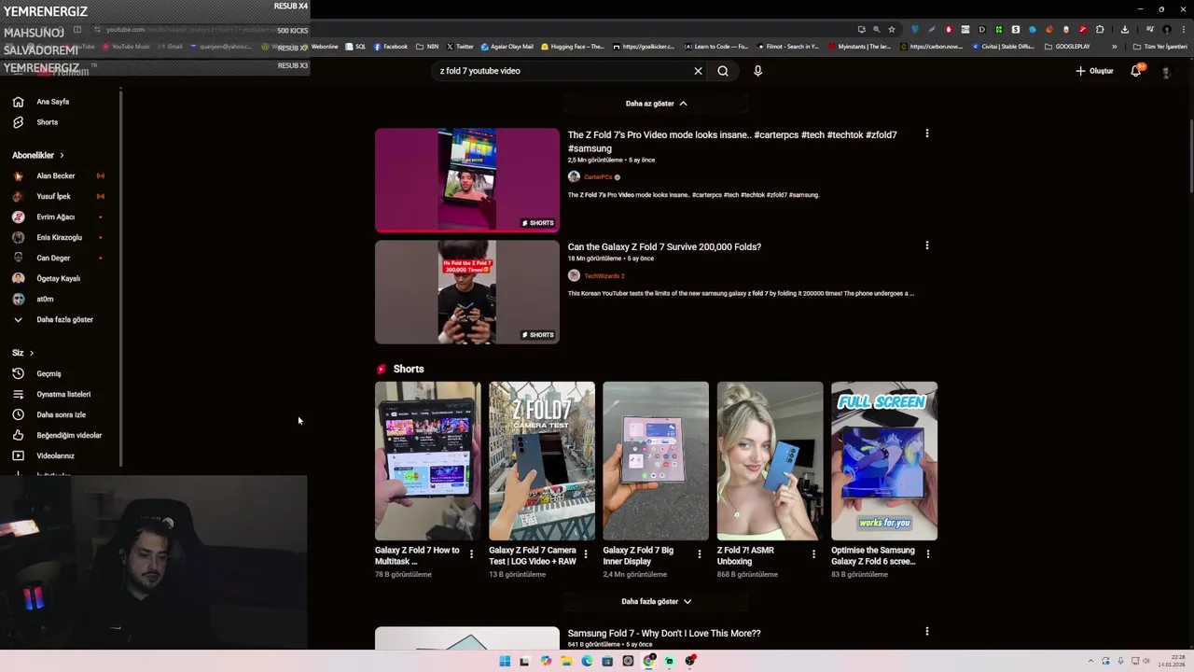The width and height of the screenshot is (1194, 672).
Task: Open Evrim Ağacı subscription channel
Action: click(x=58, y=217)
